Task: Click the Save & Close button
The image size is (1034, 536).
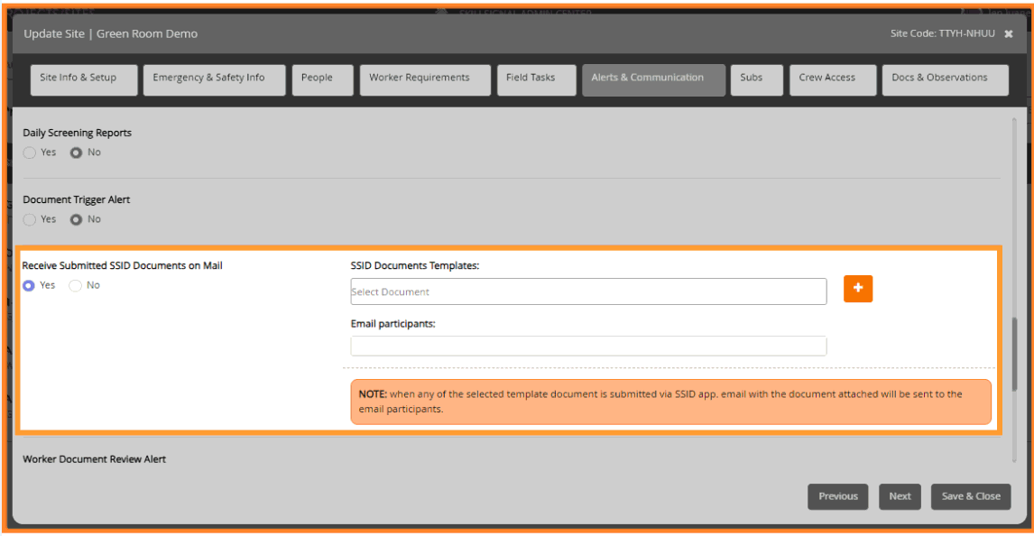Action: (971, 496)
